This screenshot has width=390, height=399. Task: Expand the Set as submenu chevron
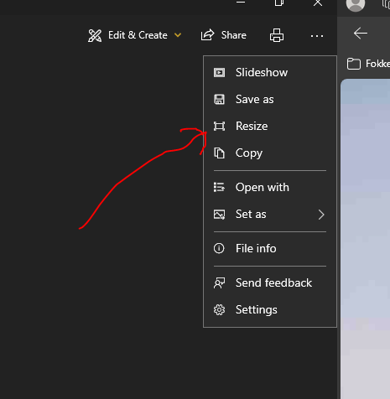point(321,215)
